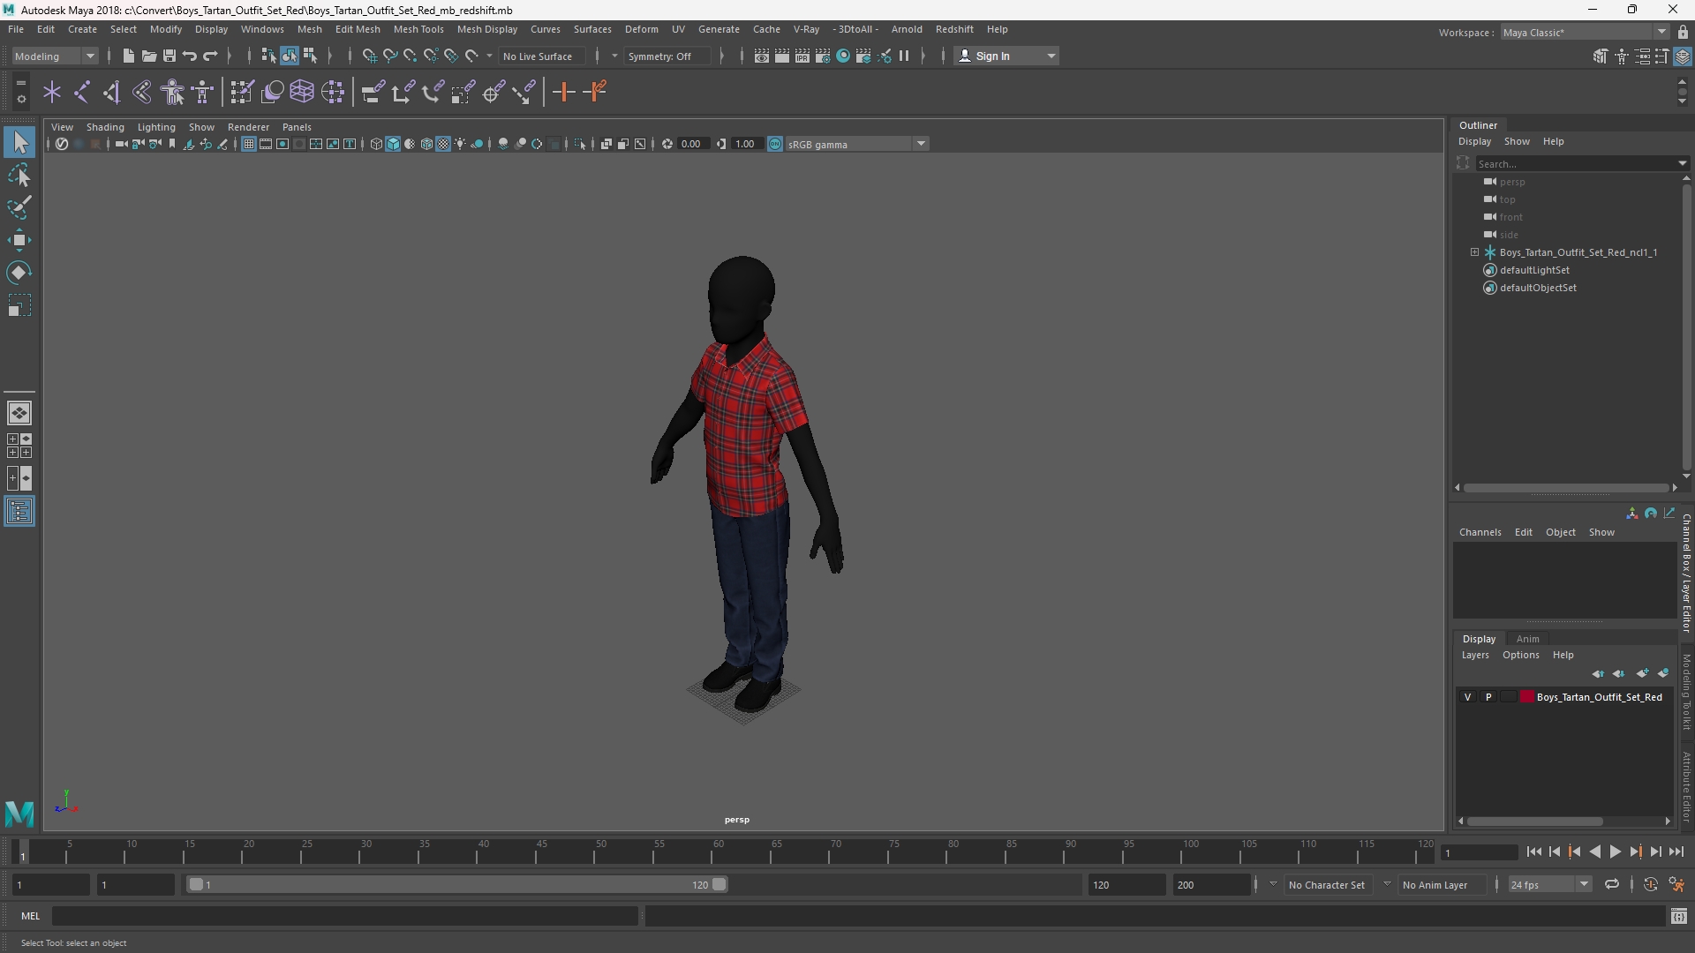Viewport: 1695px width, 953px height.
Task: Open the Redshift menu
Action: 954,29
